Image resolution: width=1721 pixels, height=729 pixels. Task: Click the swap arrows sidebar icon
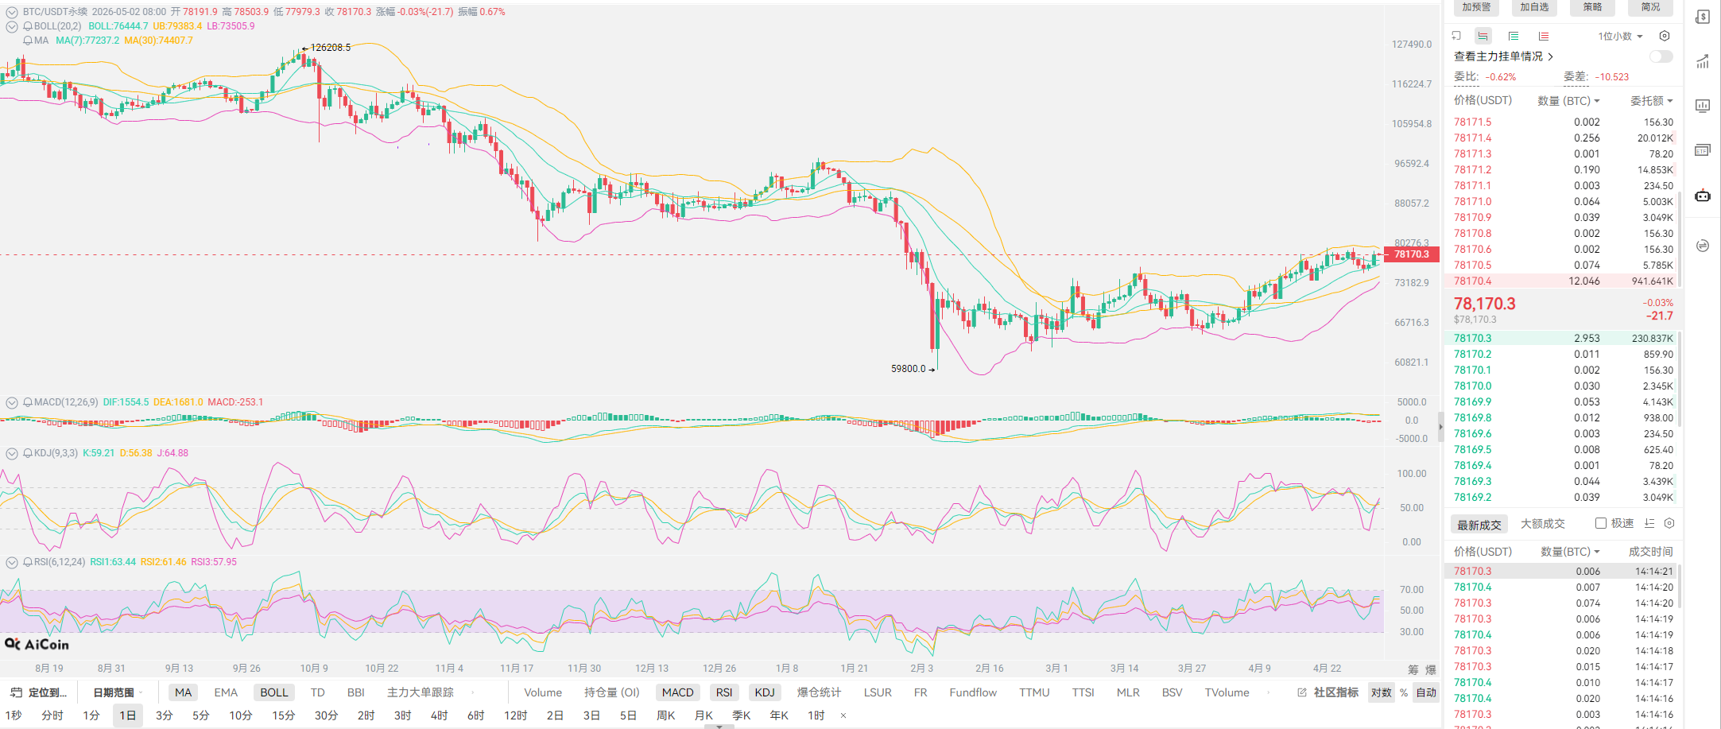pos(1702,246)
